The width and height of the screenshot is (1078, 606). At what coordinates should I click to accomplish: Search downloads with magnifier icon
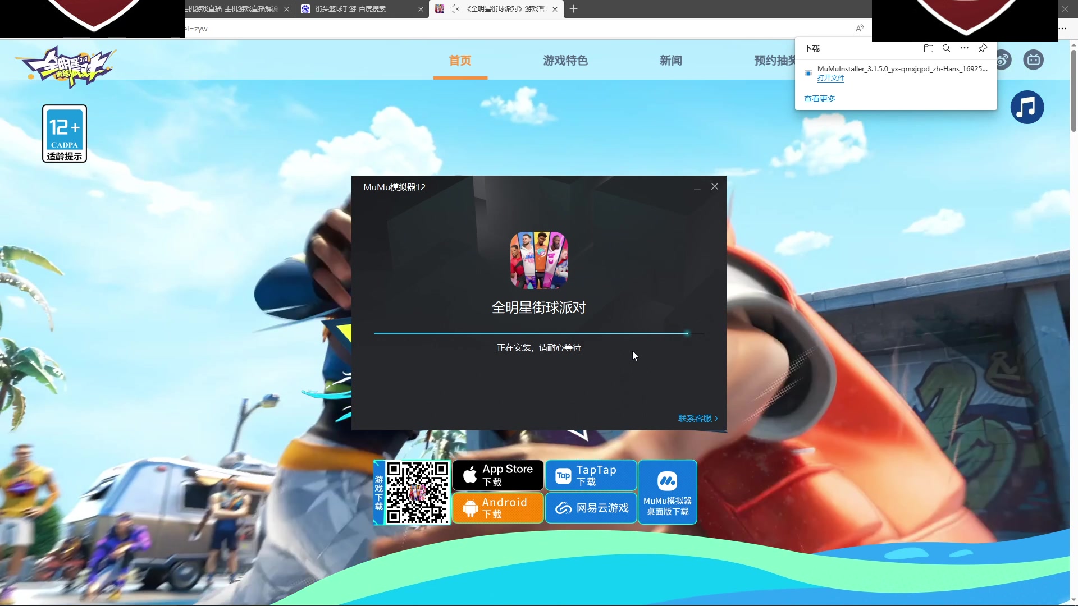pyautogui.click(x=947, y=48)
